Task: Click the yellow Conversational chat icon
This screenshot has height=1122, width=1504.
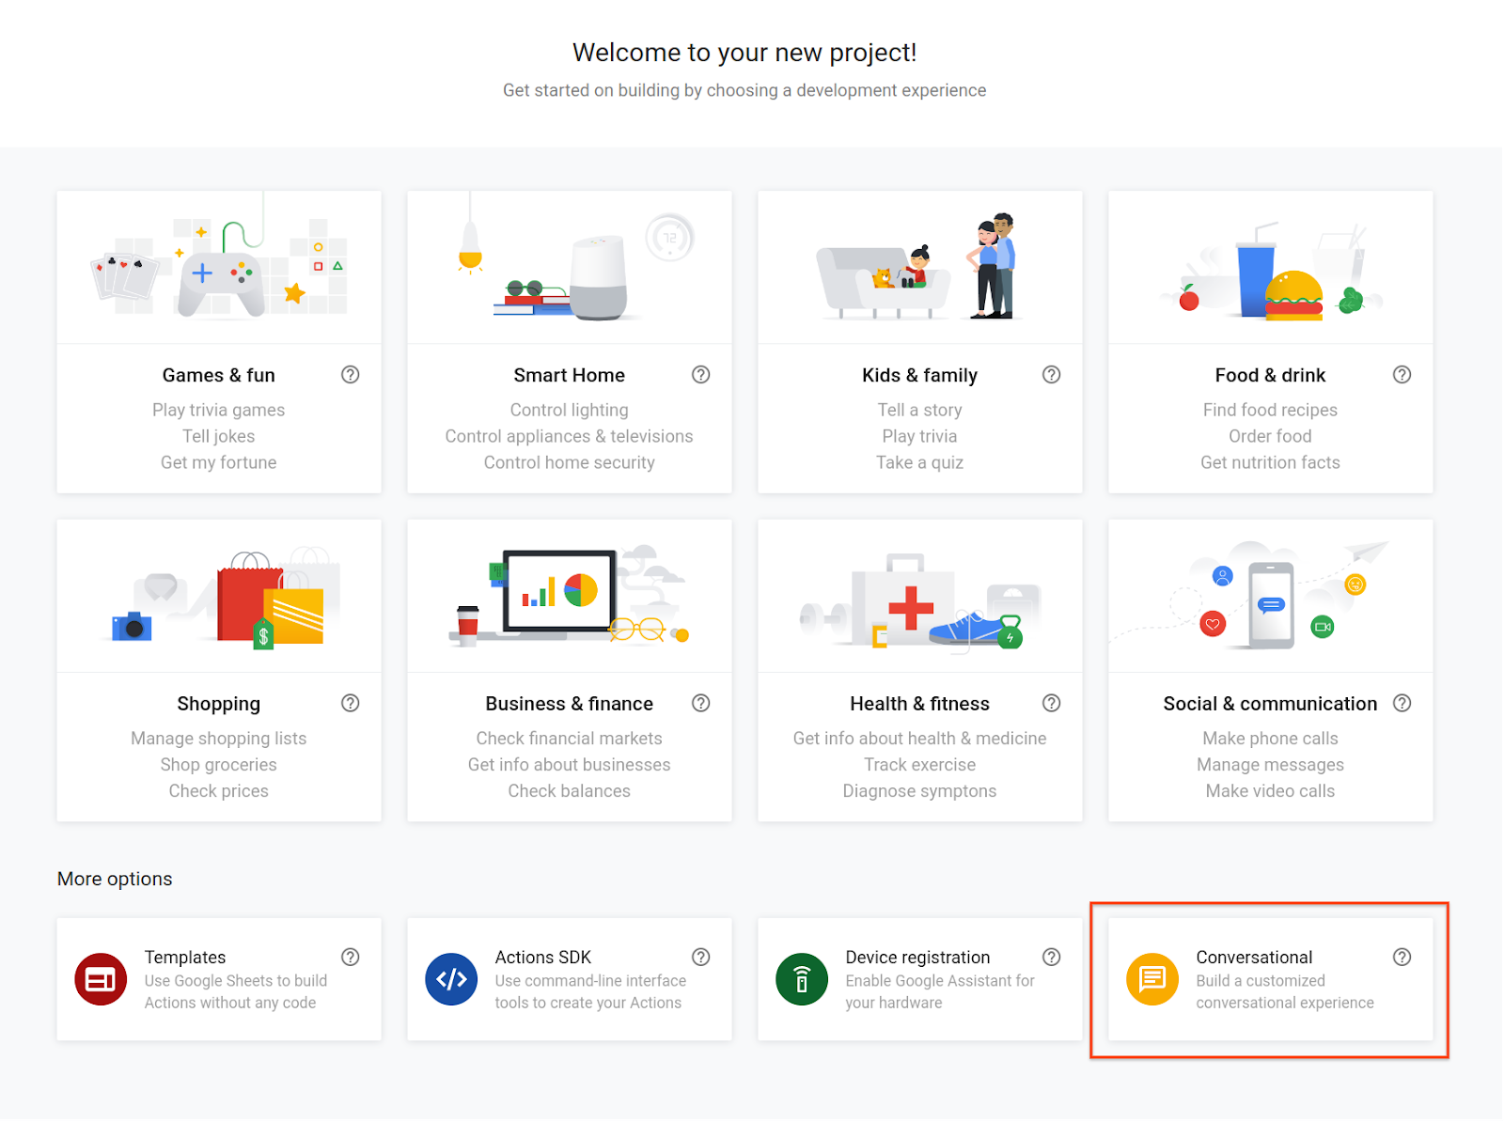Action: click(1152, 979)
